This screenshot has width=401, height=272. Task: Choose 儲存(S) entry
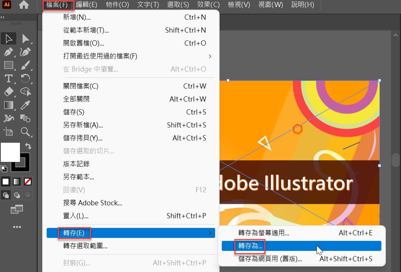click(x=131, y=112)
